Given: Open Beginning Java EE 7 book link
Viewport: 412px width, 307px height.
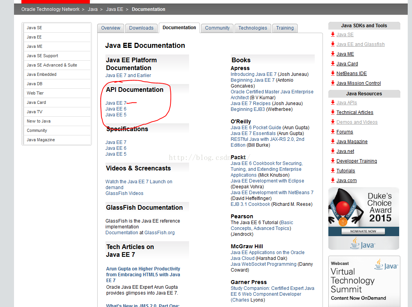Looking at the screenshot, I should pyautogui.click(x=252, y=80).
